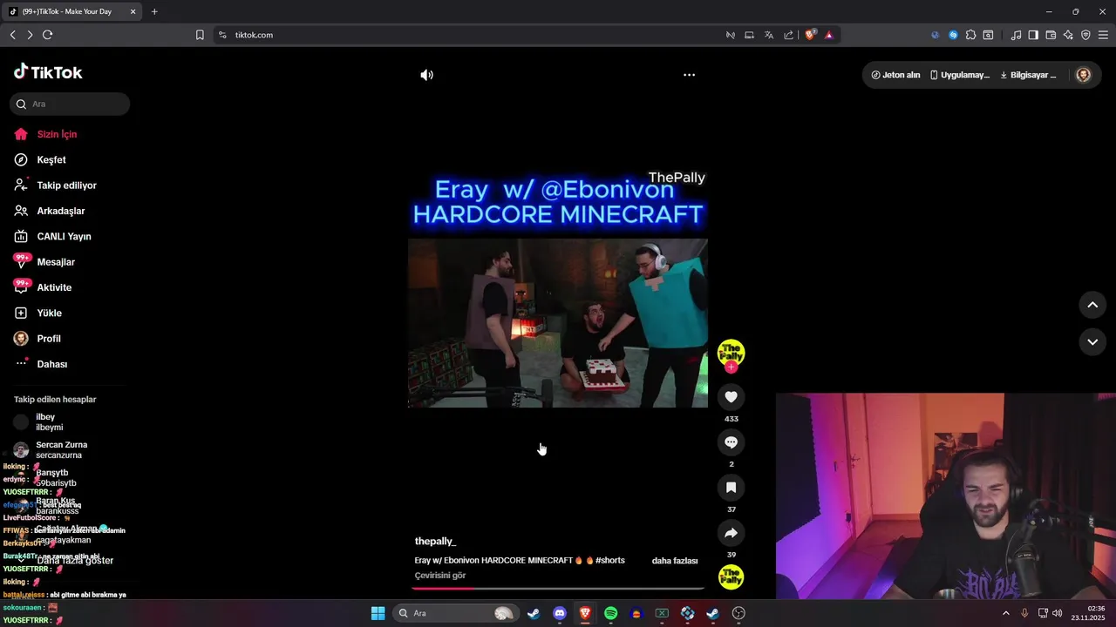The width and height of the screenshot is (1116, 627).
Task: Go back in the browser
Action: [12, 35]
